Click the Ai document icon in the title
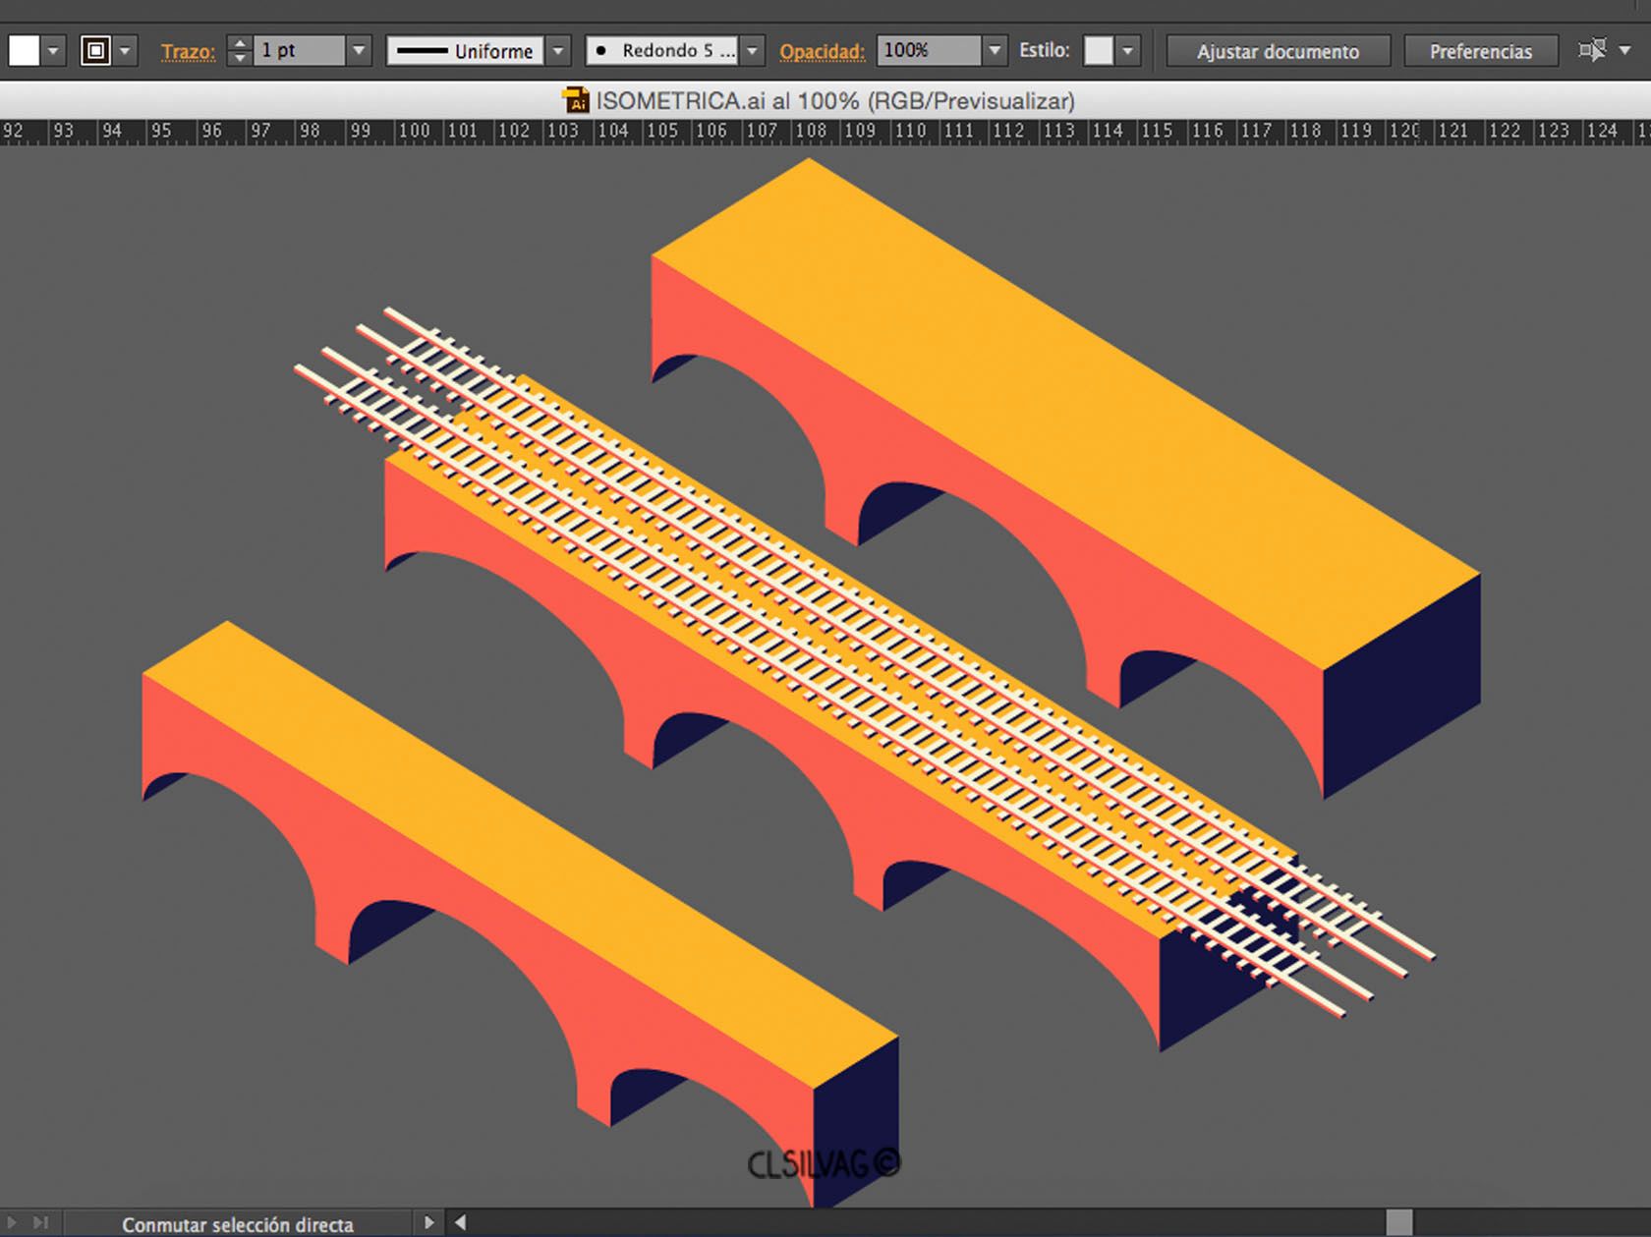The image size is (1651, 1237). click(575, 100)
